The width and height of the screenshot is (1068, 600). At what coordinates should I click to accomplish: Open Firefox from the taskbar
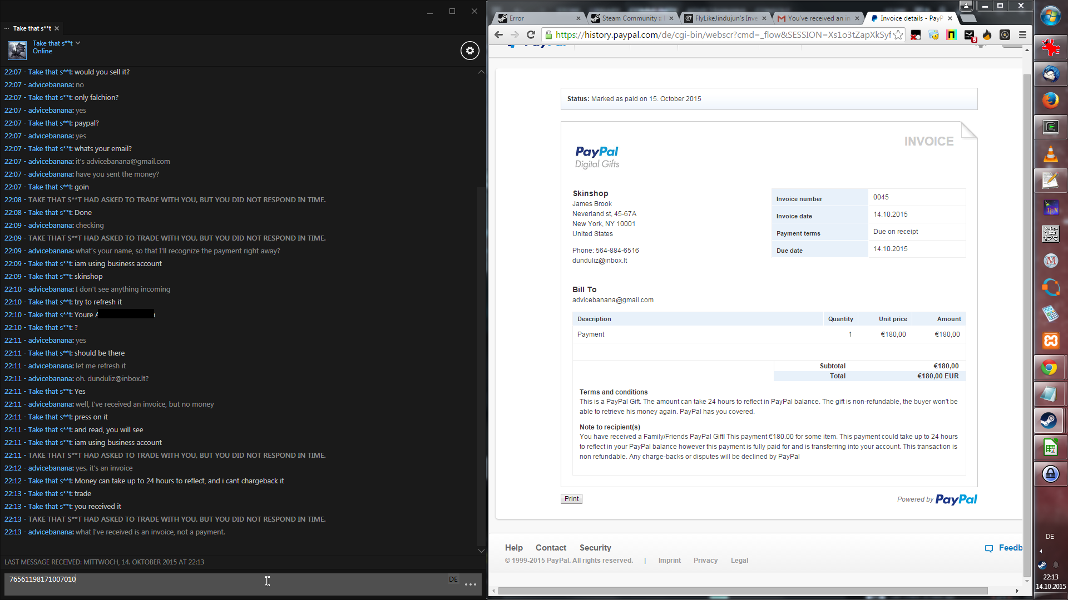point(1050,101)
